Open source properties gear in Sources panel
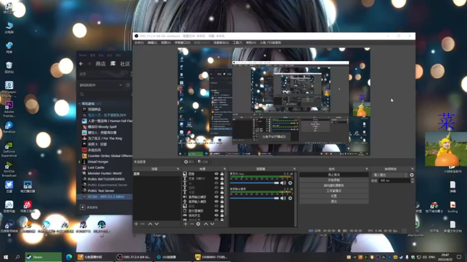Image resolution: width=467 pixels, height=262 pixels. click(198, 224)
